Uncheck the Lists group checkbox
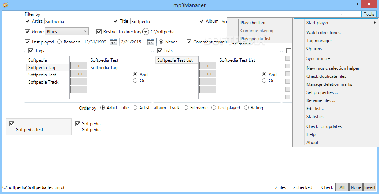Screen dimensions: 379x194 click(160, 51)
